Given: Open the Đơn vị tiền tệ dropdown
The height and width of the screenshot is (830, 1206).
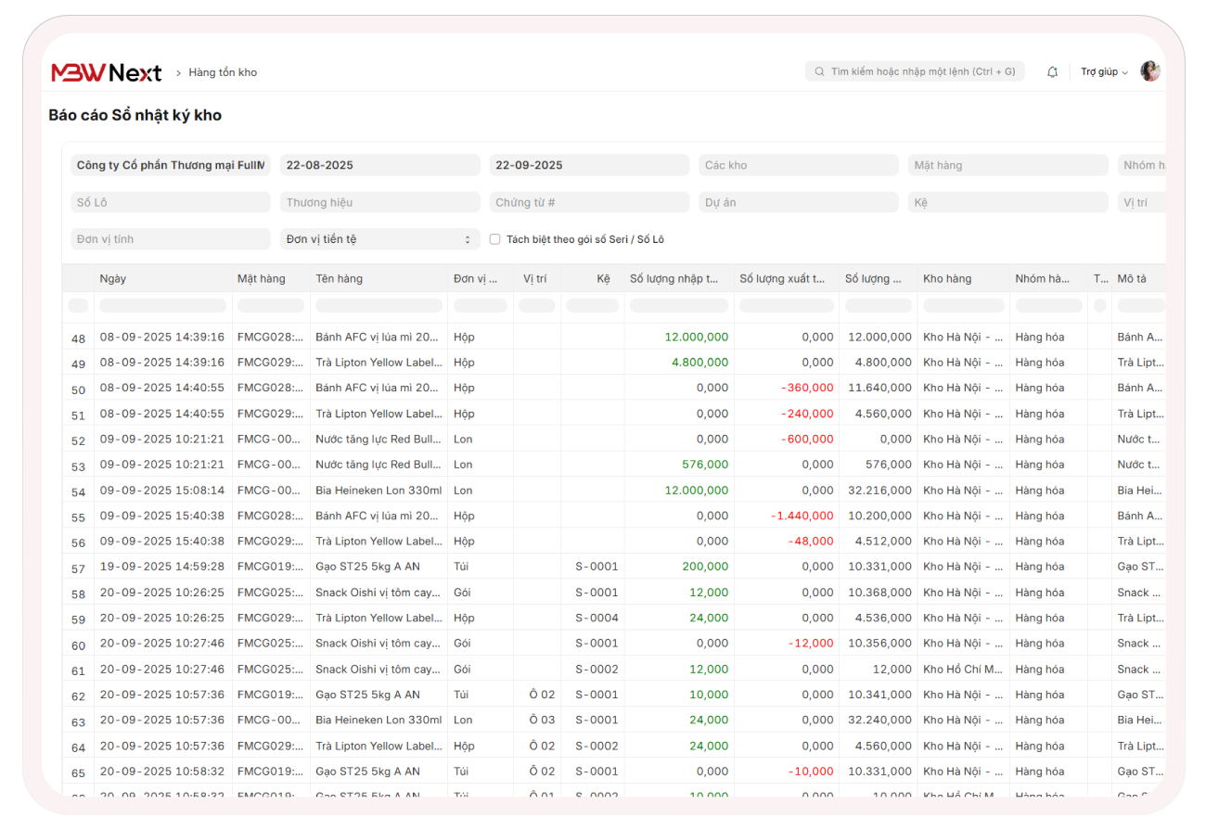Looking at the screenshot, I should click(x=379, y=239).
